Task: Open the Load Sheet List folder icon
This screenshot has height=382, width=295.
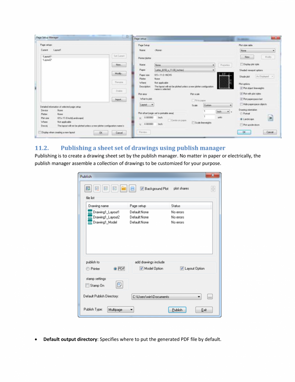Action: tap(124, 188)
